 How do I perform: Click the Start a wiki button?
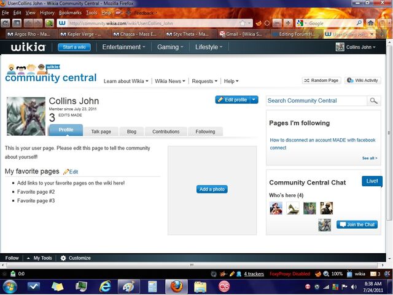pos(74,47)
